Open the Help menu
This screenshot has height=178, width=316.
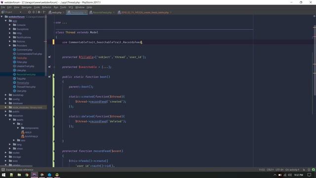(89, 7)
